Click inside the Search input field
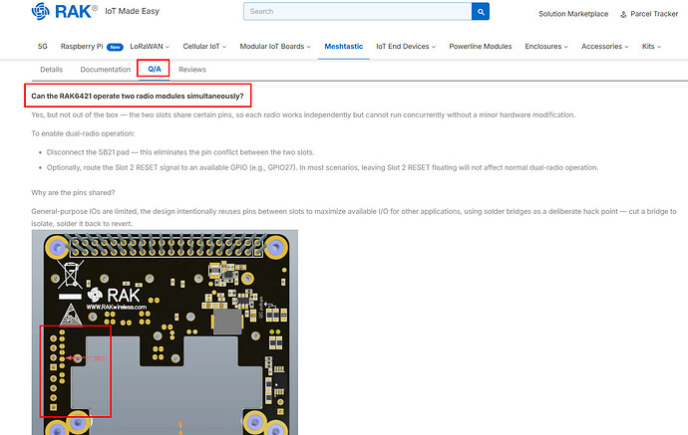The height and width of the screenshot is (435, 688). (x=358, y=11)
